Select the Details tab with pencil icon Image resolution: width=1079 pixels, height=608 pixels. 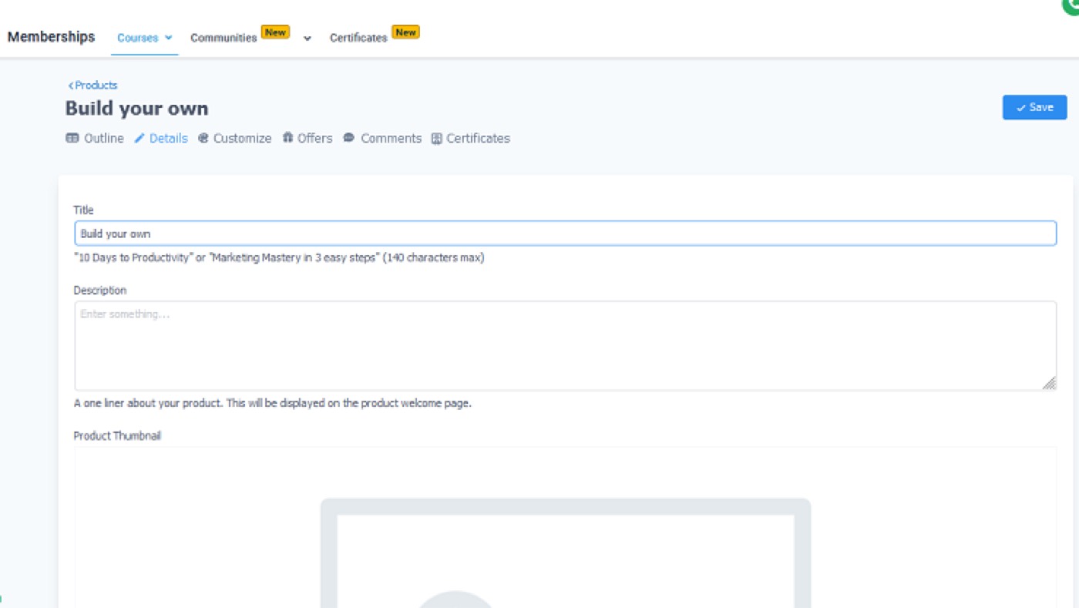click(161, 139)
